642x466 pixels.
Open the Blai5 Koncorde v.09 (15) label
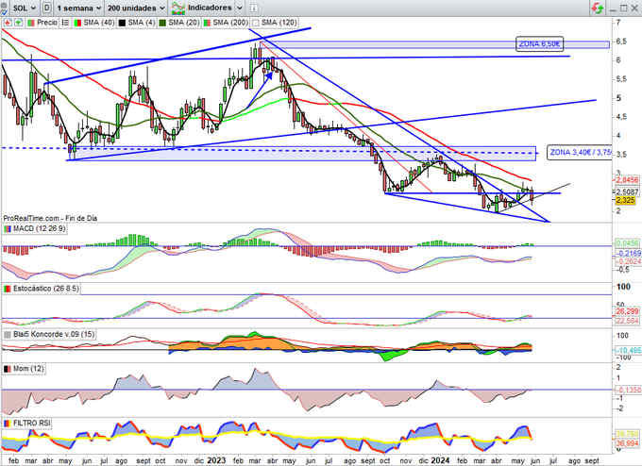click(54, 334)
